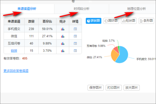The image size is (156, 104).
Task: Open statistics chart icon for 链接 row
Action: tap(62, 50)
